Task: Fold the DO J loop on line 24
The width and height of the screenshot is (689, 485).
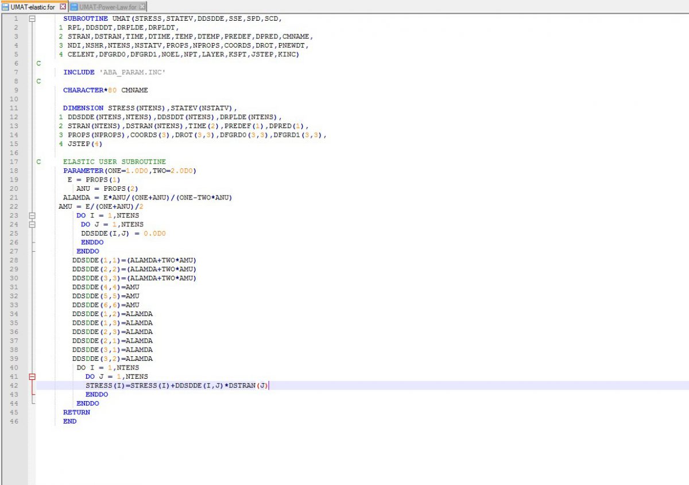Action: click(32, 224)
